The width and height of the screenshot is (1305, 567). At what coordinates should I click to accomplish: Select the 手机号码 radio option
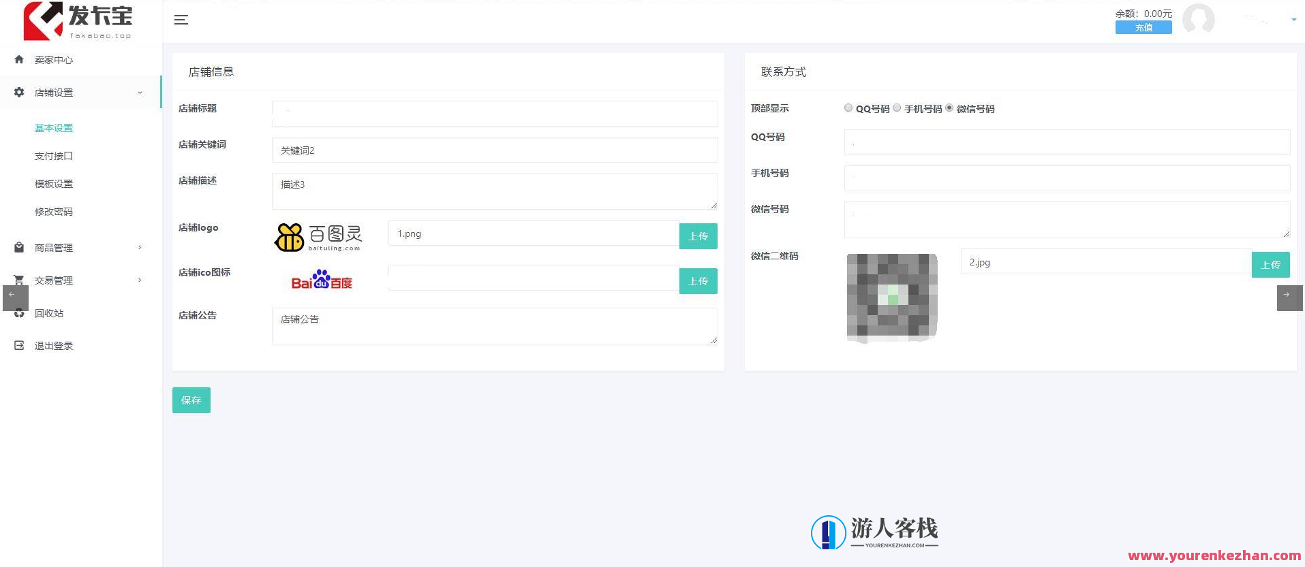click(897, 108)
